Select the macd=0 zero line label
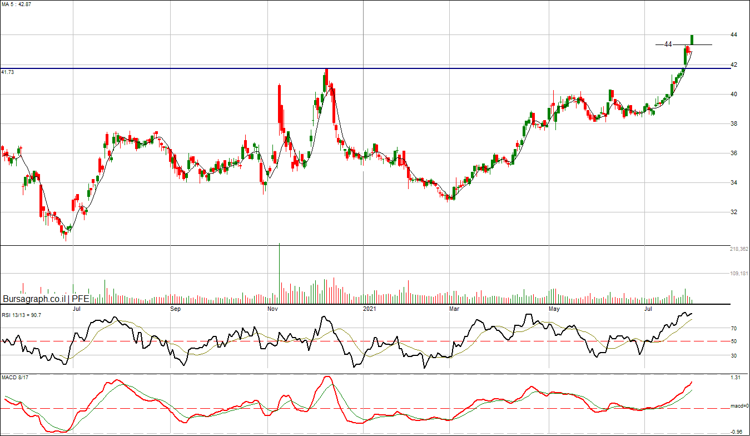This screenshot has height=436, width=750. click(x=739, y=407)
